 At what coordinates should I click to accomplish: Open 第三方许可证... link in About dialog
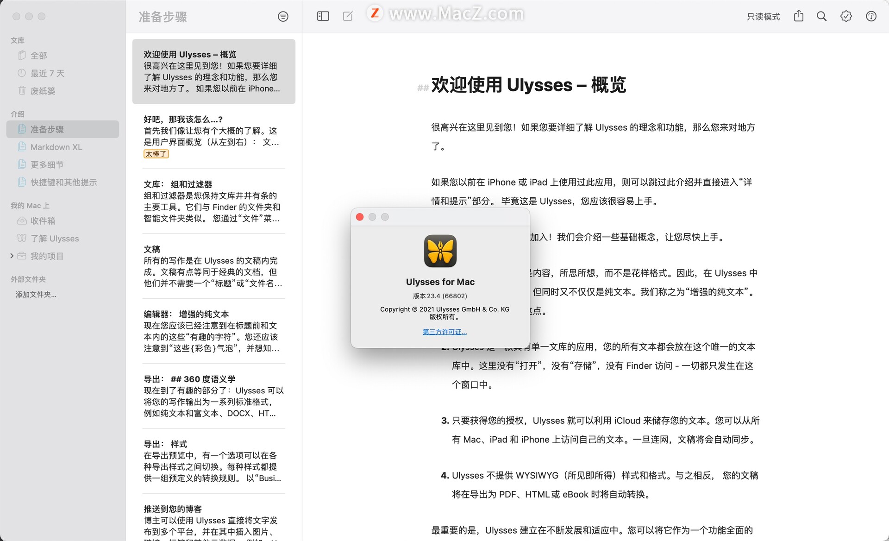tap(444, 332)
